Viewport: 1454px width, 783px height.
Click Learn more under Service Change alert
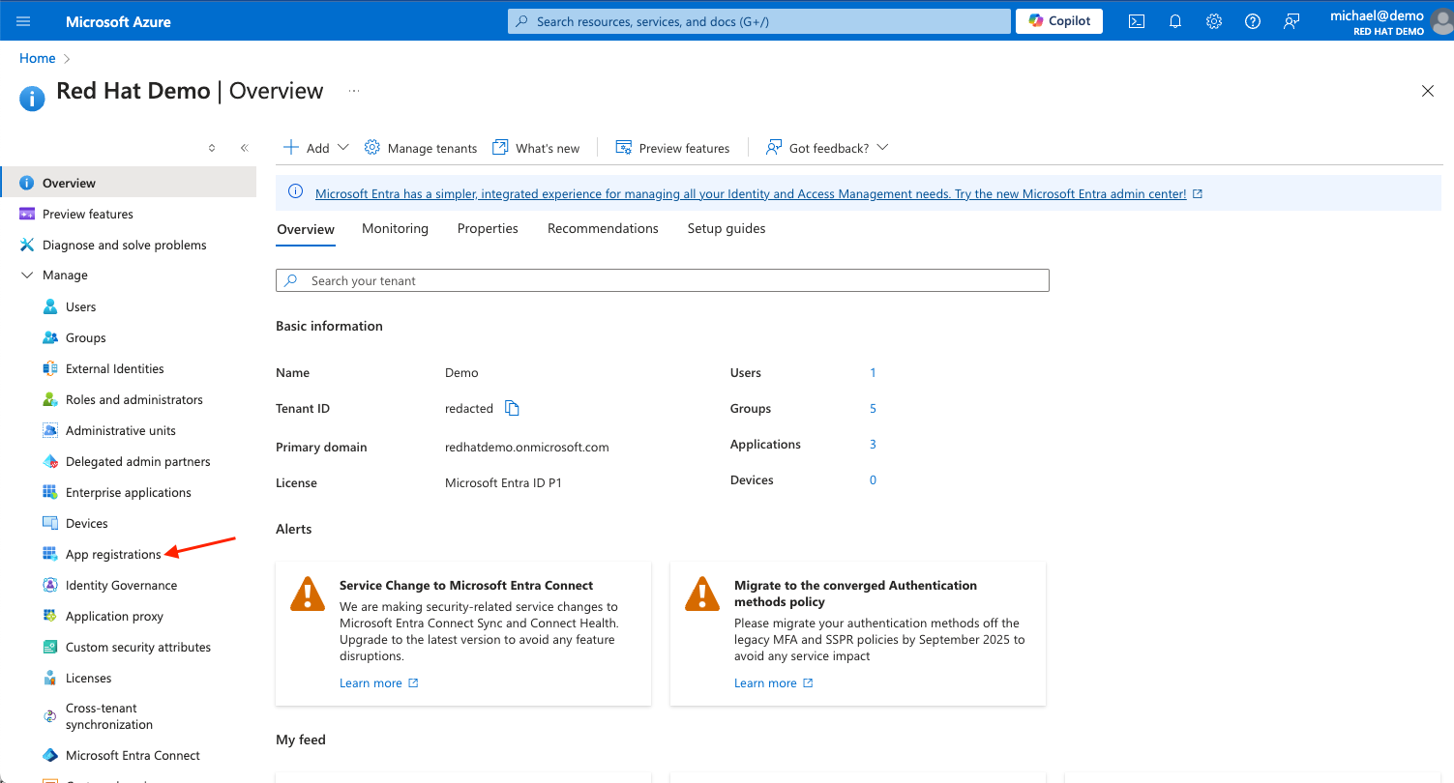click(371, 682)
